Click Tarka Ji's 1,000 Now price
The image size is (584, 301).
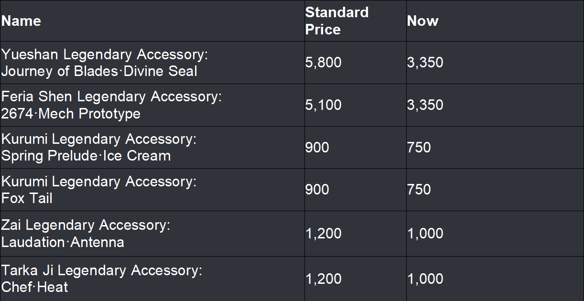[425, 279]
